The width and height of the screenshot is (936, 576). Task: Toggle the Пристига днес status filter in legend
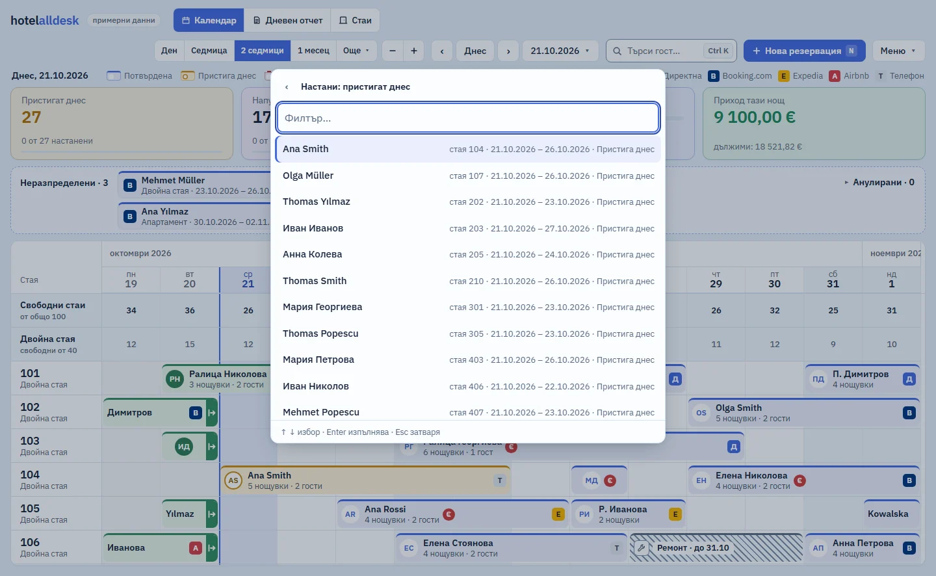(219, 76)
